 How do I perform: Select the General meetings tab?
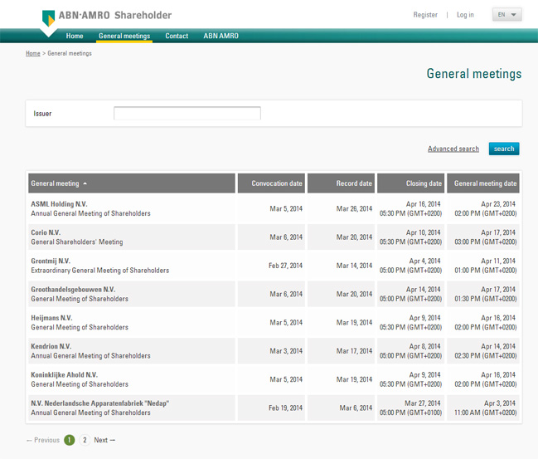pos(124,36)
